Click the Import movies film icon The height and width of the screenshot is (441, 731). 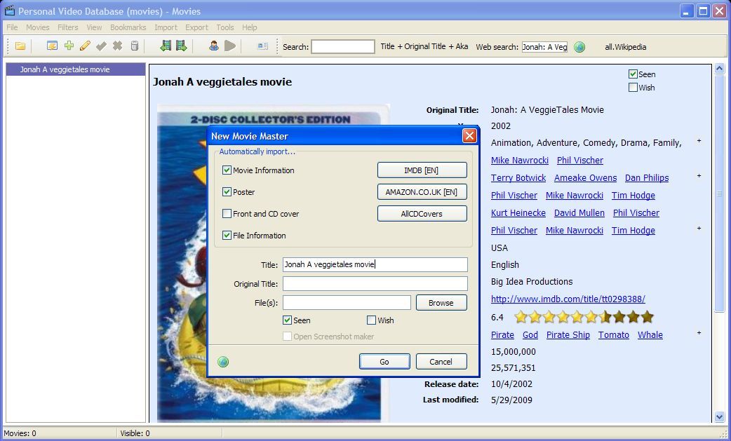(166, 47)
